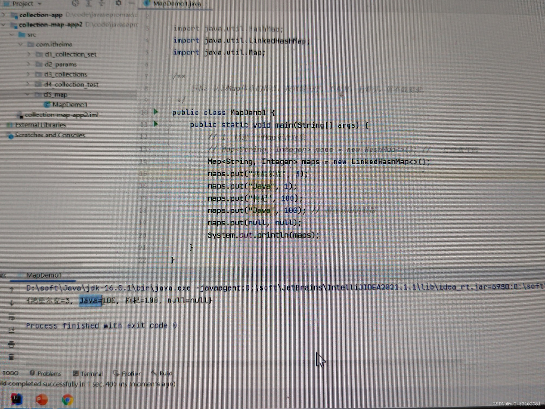Toggle scroll to end in Run console
The width and height of the screenshot is (545, 409).
tap(11, 330)
